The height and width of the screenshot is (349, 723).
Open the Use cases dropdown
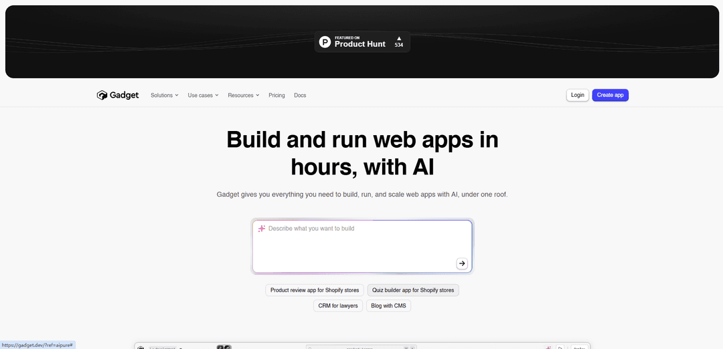pos(203,96)
